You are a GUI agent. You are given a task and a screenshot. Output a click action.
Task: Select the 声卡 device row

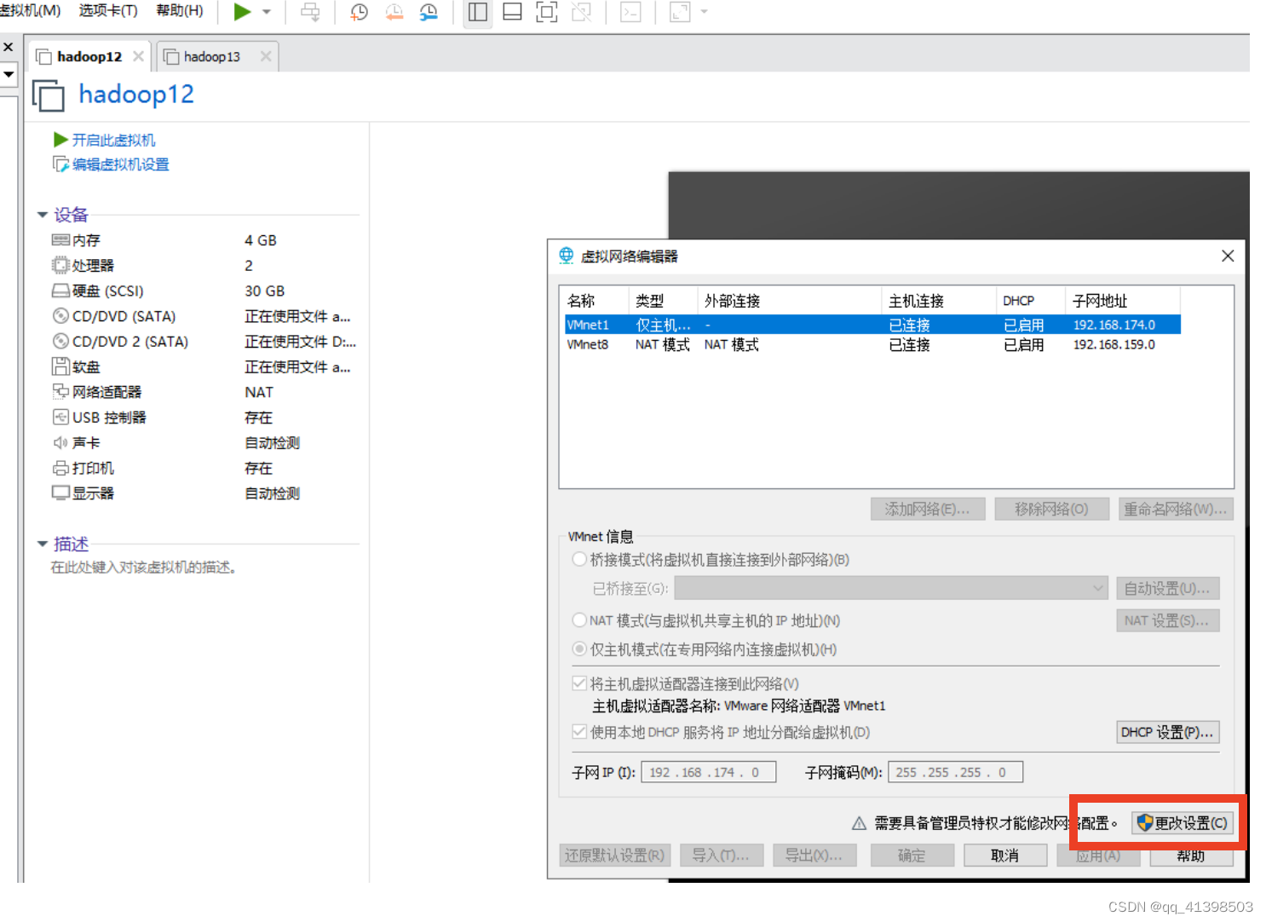[x=204, y=443]
